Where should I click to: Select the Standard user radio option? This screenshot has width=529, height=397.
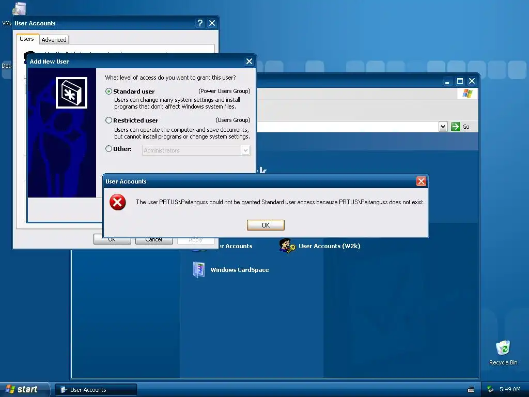pyautogui.click(x=108, y=91)
